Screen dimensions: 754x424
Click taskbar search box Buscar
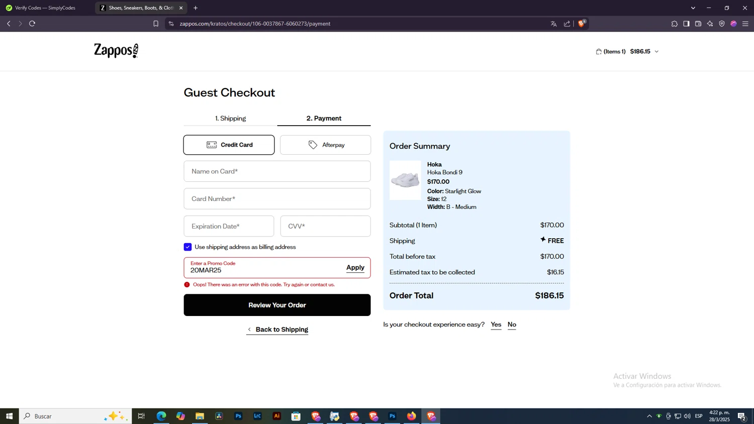tap(75, 416)
